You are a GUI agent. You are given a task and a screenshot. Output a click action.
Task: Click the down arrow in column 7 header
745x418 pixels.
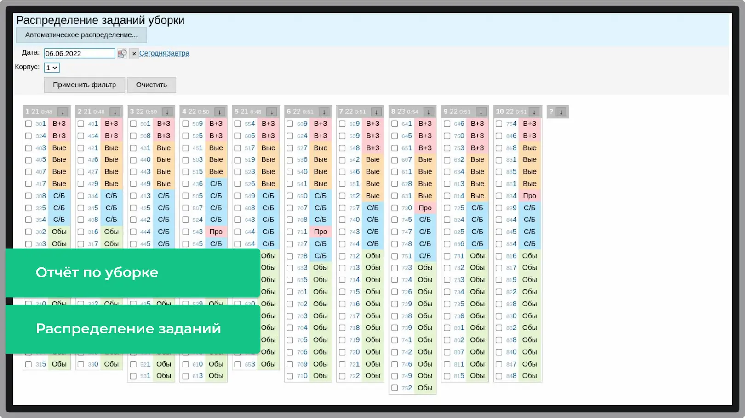376,112
